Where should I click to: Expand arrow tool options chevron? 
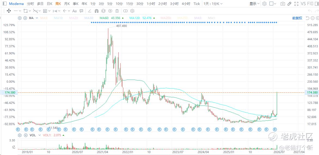point(69,11)
